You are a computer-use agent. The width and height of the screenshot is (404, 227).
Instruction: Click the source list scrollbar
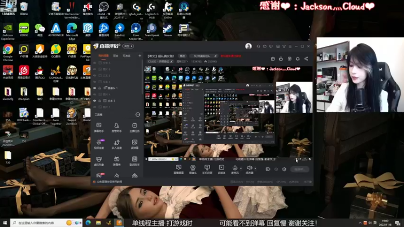(142, 77)
